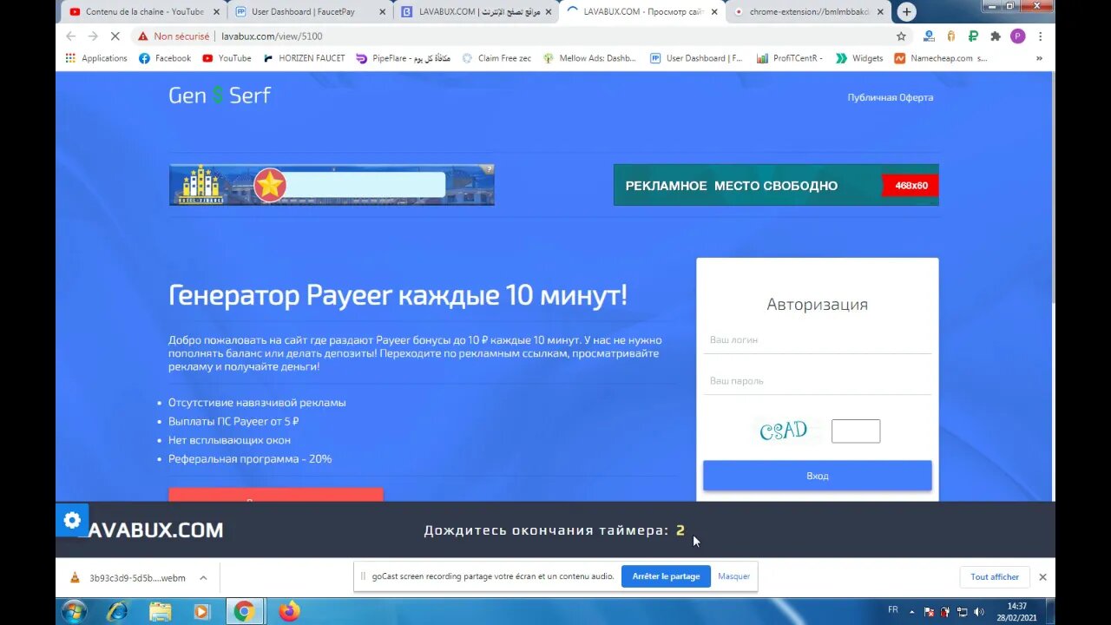
Task: Click the captcha answer input box
Action: pyautogui.click(x=856, y=431)
